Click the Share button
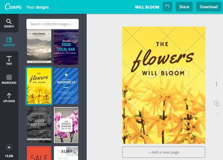 click(184, 7)
